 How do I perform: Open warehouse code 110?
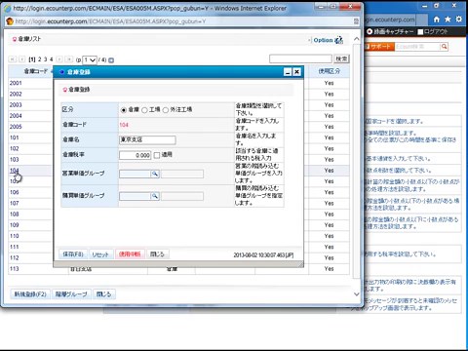pos(15,236)
